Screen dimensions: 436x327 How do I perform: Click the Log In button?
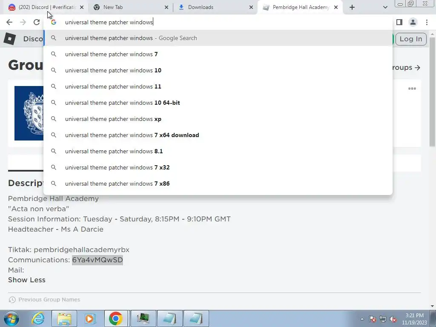(411, 39)
